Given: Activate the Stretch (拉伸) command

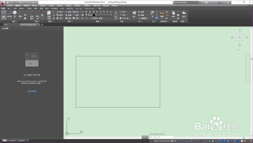Looking at the screenshot, I should coord(59,18).
